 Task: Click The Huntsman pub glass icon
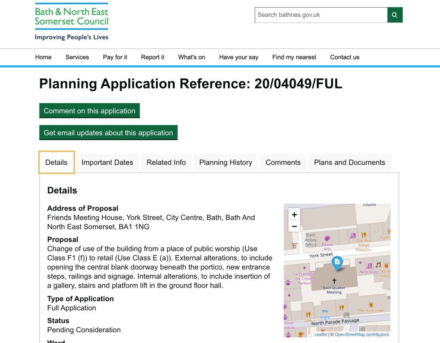tap(371, 305)
